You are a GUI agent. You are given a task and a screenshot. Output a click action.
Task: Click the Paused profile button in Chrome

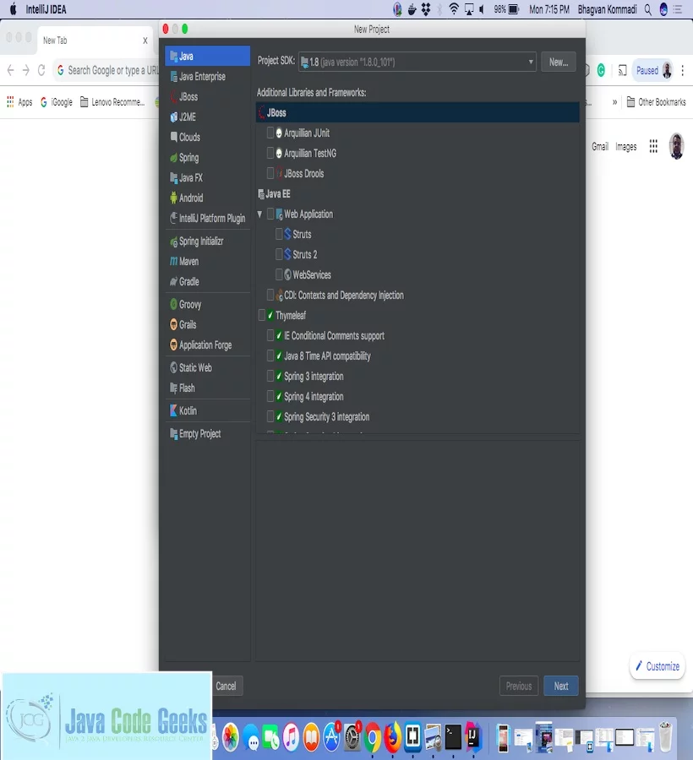point(654,71)
